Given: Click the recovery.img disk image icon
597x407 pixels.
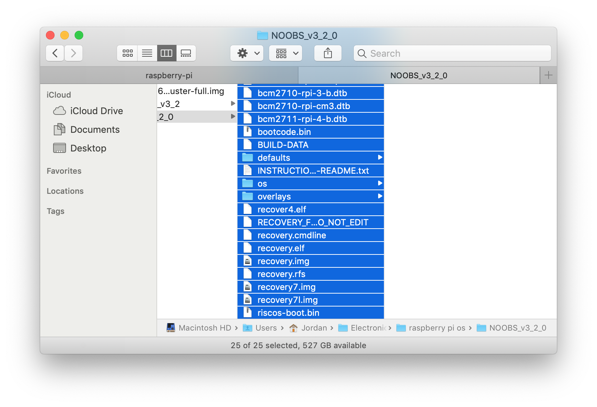Looking at the screenshot, I should click(x=248, y=261).
